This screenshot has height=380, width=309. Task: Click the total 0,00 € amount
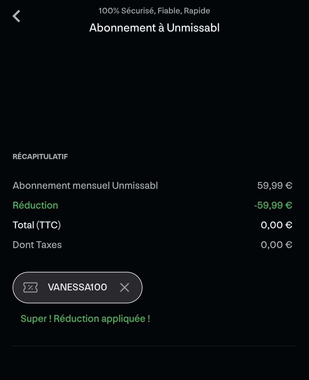click(276, 225)
